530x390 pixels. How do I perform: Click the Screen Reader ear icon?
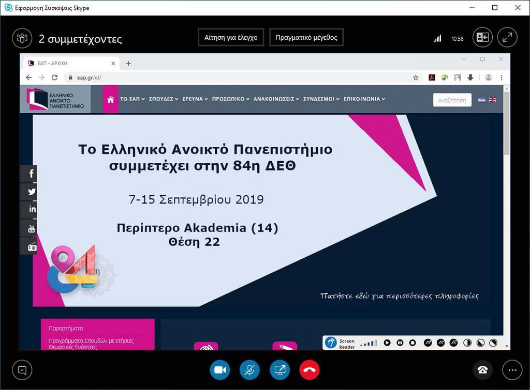(x=331, y=343)
